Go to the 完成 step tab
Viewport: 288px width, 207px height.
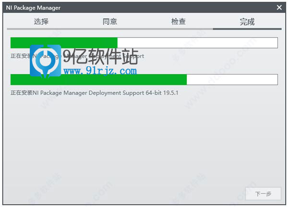247,22
